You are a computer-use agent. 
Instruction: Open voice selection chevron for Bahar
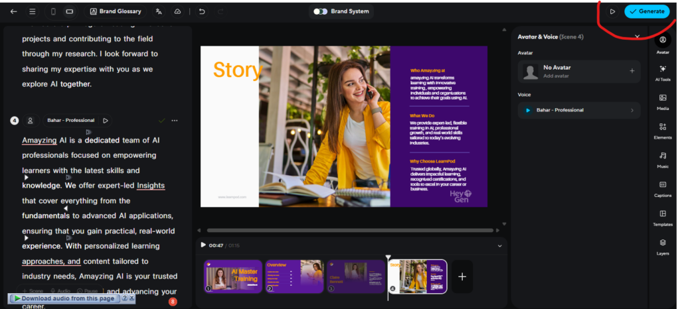(632, 110)
